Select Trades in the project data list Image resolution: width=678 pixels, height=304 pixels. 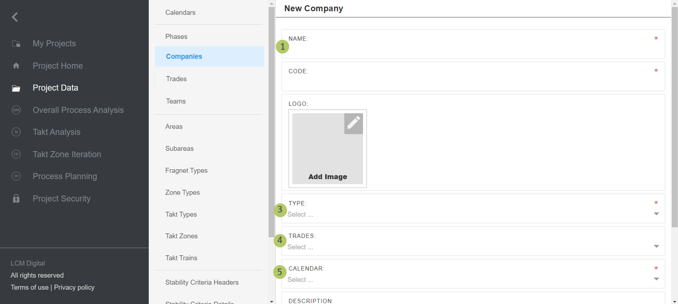pos(176,79)
